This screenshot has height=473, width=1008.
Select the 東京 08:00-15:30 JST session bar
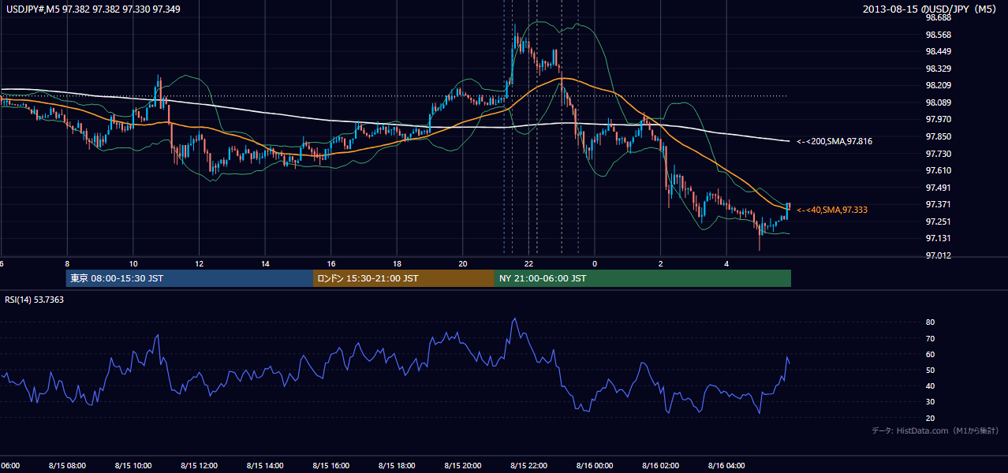tap(189, 278)
